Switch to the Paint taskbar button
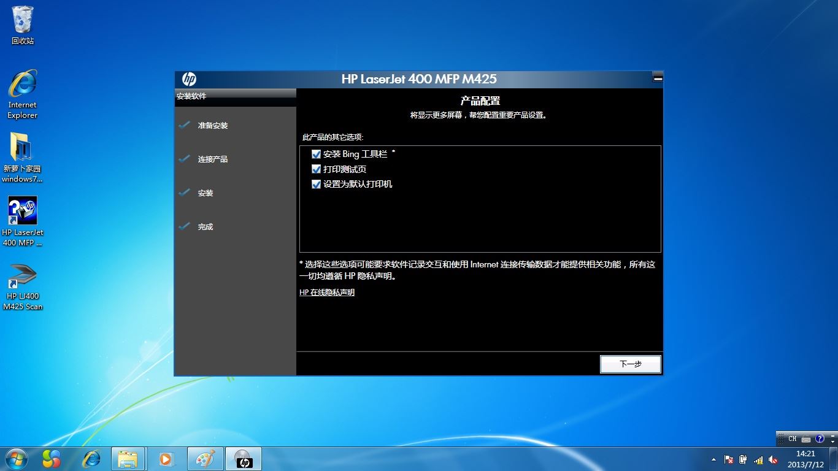This screenshot has width=838, height=471. [x=206, y=459]
